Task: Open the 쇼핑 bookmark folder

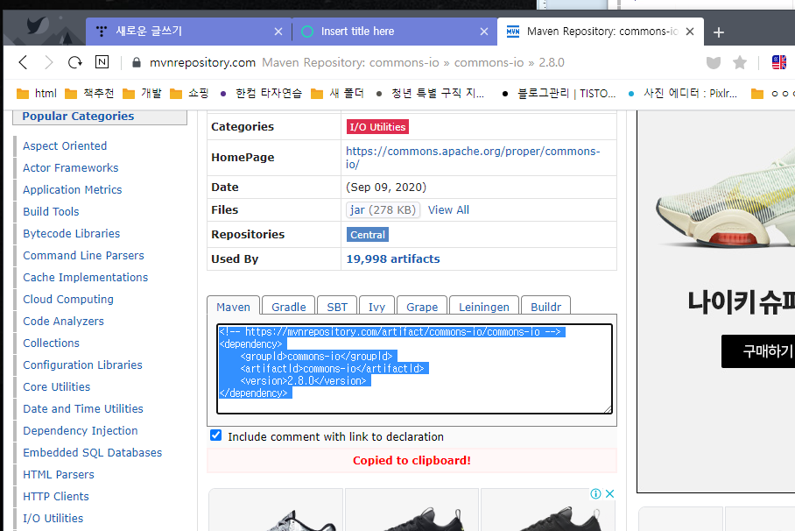Action: click(x=190, y=94)
